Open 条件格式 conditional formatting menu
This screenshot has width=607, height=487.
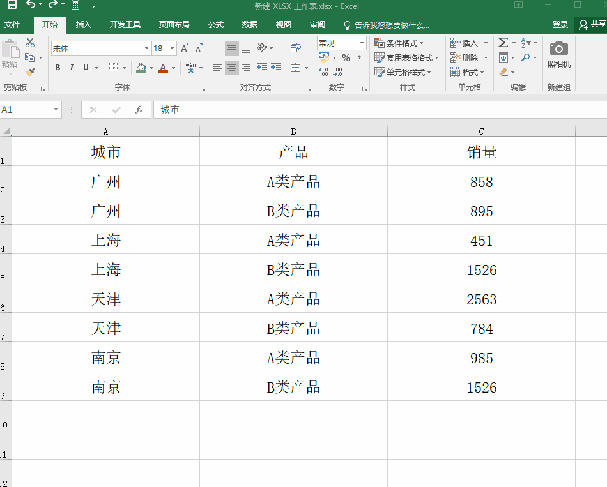[x=399, y=43]
